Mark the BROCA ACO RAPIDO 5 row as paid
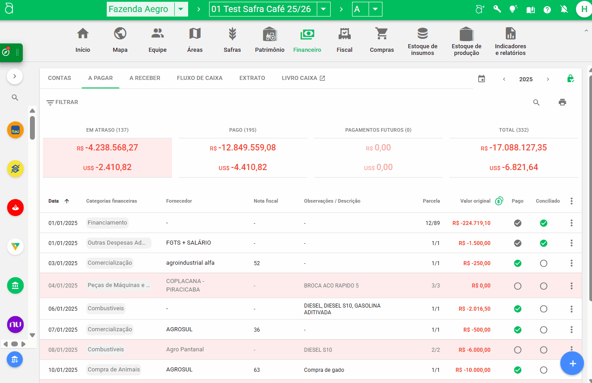 tap(517, 286)
